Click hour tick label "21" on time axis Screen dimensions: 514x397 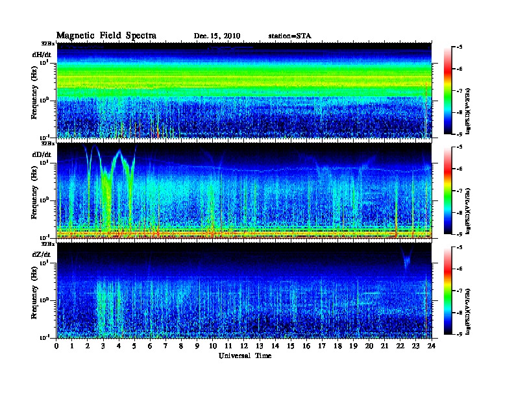384,346
